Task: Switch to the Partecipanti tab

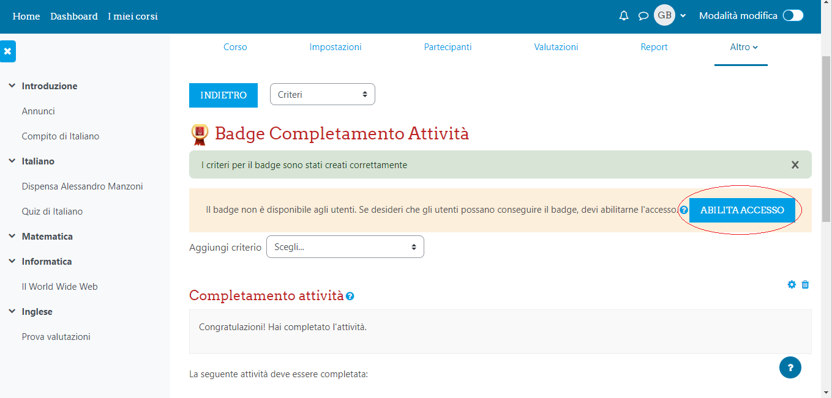Action: [448, 47]
